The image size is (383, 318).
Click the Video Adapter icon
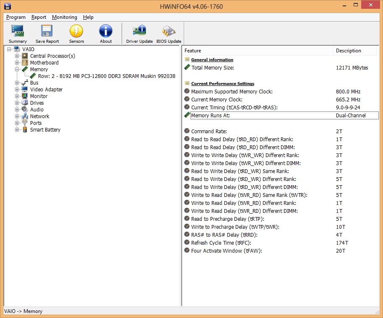coord(25,89)
